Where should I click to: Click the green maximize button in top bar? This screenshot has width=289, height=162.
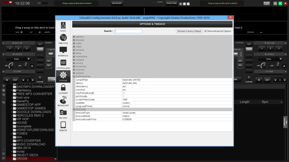[280, 3]
